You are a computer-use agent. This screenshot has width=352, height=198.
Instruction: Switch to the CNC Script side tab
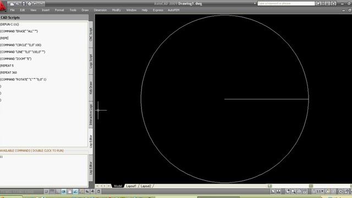pos(91,34)
